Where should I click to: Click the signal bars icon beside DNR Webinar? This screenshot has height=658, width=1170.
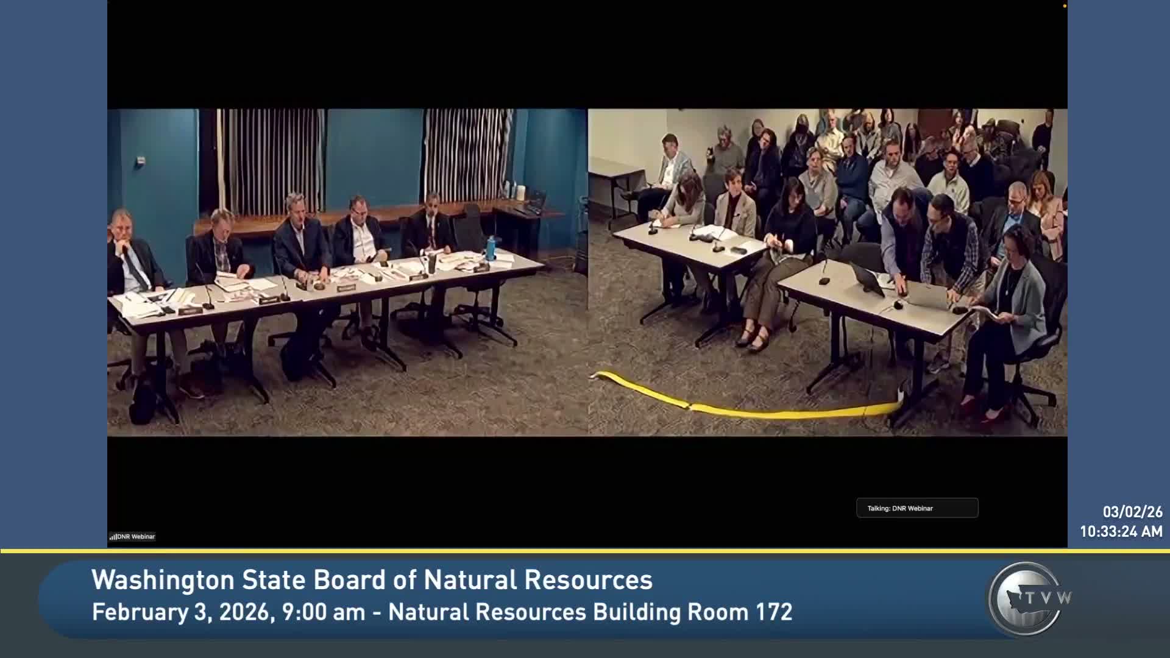coord(113,537)
